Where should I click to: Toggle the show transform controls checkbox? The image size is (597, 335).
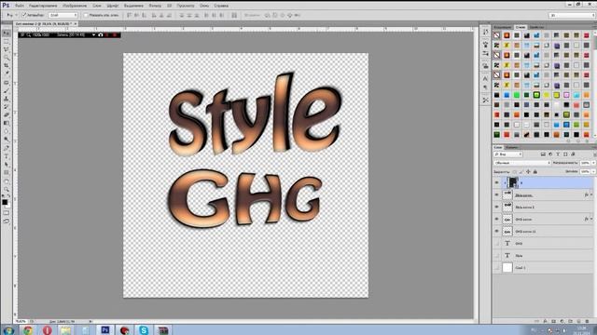pyautogui.click(x=86, y=15)
